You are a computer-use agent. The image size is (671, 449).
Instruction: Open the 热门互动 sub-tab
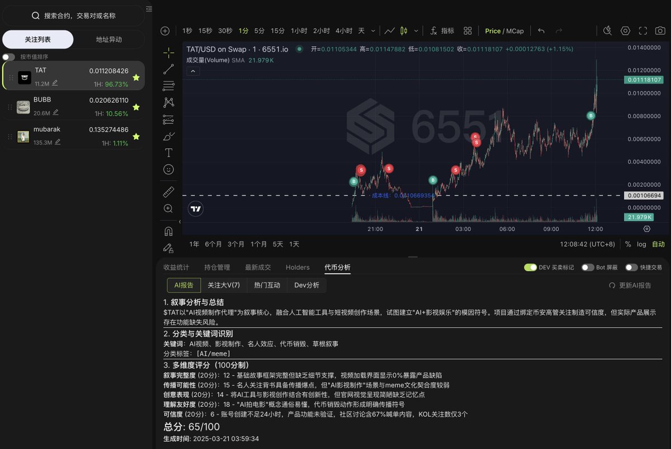[267, 285]
